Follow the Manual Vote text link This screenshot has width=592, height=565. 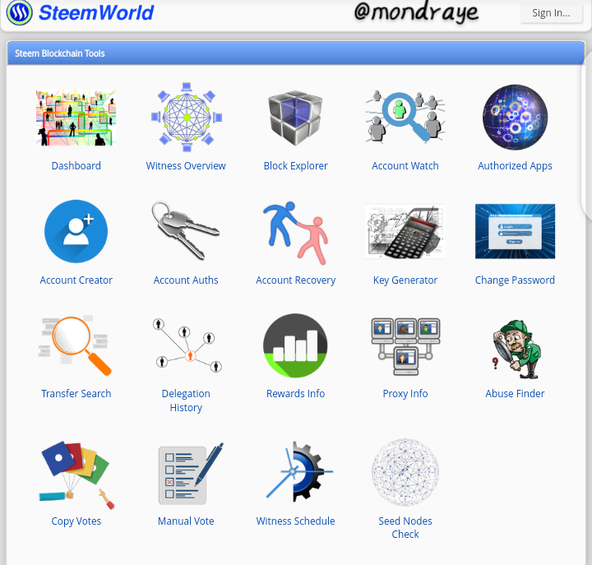tap(186, 521)
